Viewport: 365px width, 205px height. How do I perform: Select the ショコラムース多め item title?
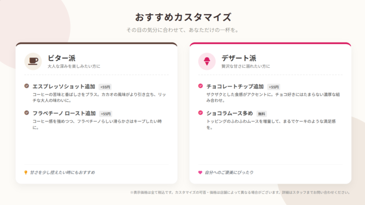tap(230, 113)
